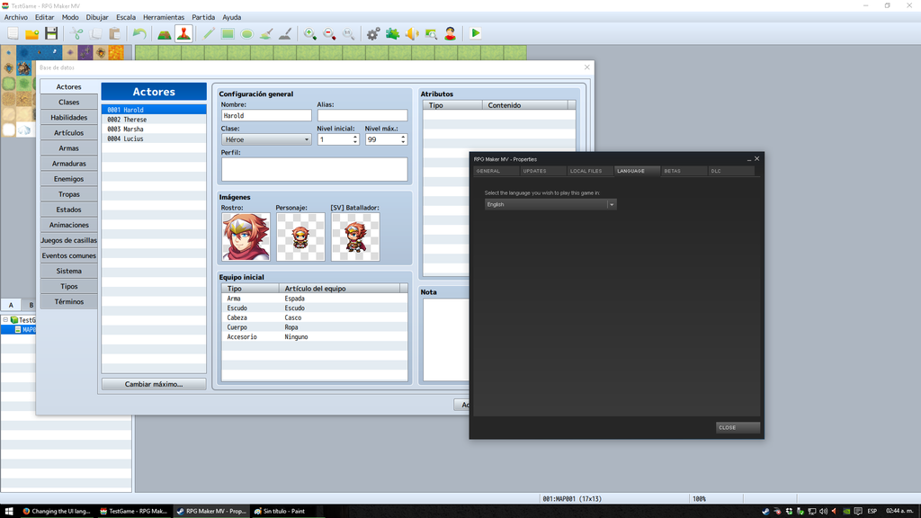Select the Rostro face image thumbnail
This screenshot has height=518, width=921.
[246, 237]
